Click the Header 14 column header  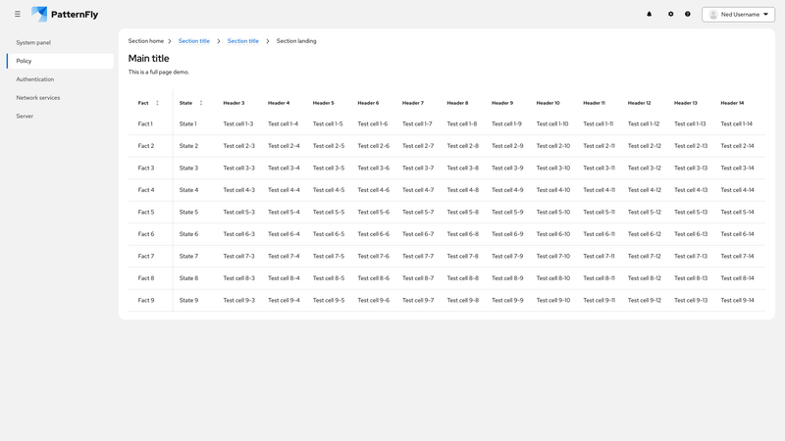pyautogui.click(x=732, y=103)
